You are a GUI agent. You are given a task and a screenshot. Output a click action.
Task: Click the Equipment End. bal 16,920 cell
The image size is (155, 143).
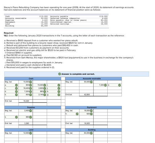click(x=86, y=123)
